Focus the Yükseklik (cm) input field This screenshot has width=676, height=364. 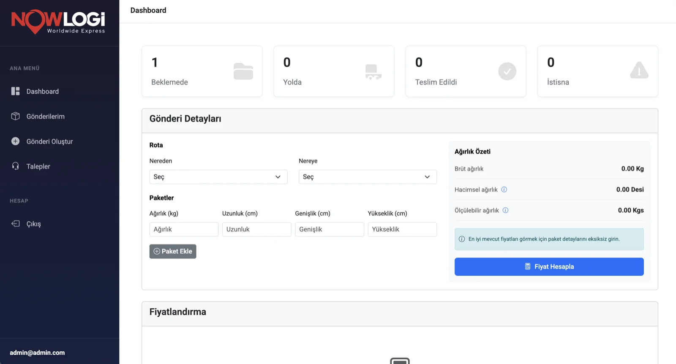coord(402,229)
